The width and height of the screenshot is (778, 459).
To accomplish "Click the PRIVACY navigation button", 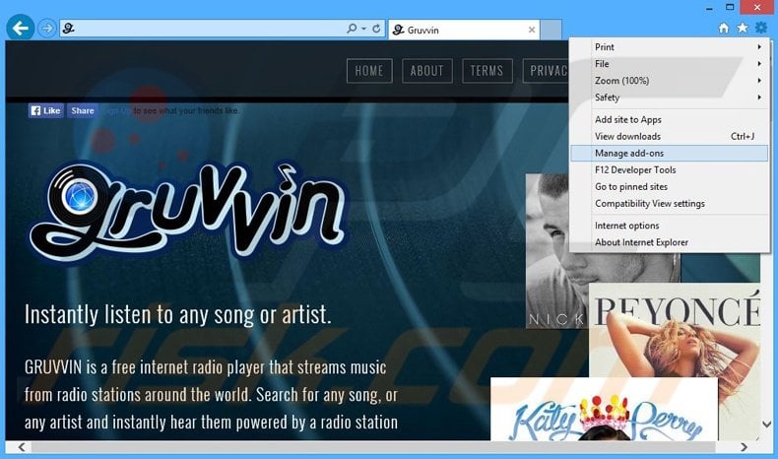I will tap(546, 71).
